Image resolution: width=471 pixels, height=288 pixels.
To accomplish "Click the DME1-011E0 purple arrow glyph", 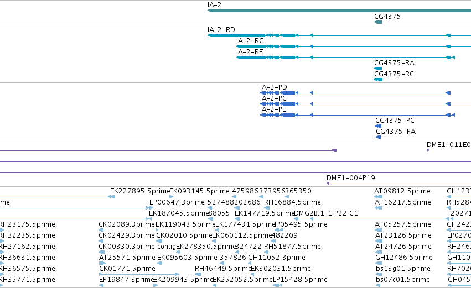I will coord(428,150).
